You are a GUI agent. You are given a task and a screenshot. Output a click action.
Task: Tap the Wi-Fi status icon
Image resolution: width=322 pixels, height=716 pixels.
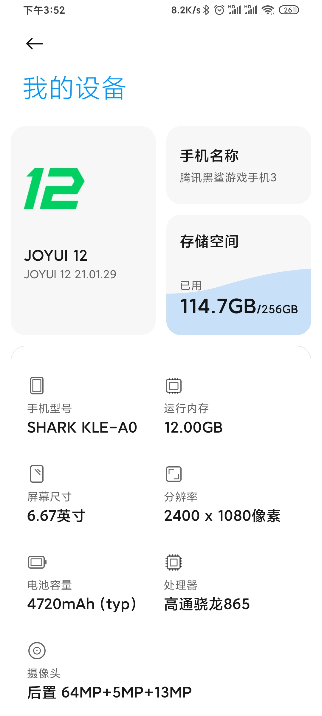click(x=268, y=10)
